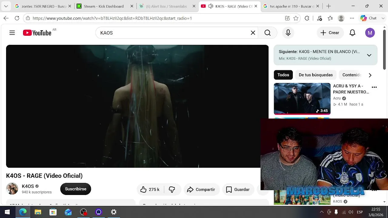Open Microsoft Store from the taskbar
Image resolution: width=388 pixels, height=218 pixels.
tap(53, 212)
